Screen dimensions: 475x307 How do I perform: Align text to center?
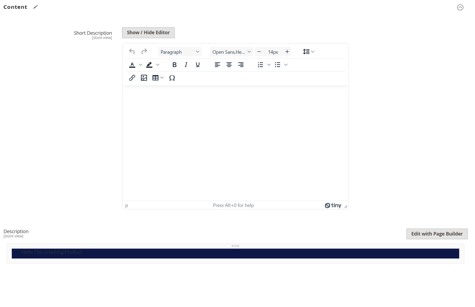tap(229, 65)
